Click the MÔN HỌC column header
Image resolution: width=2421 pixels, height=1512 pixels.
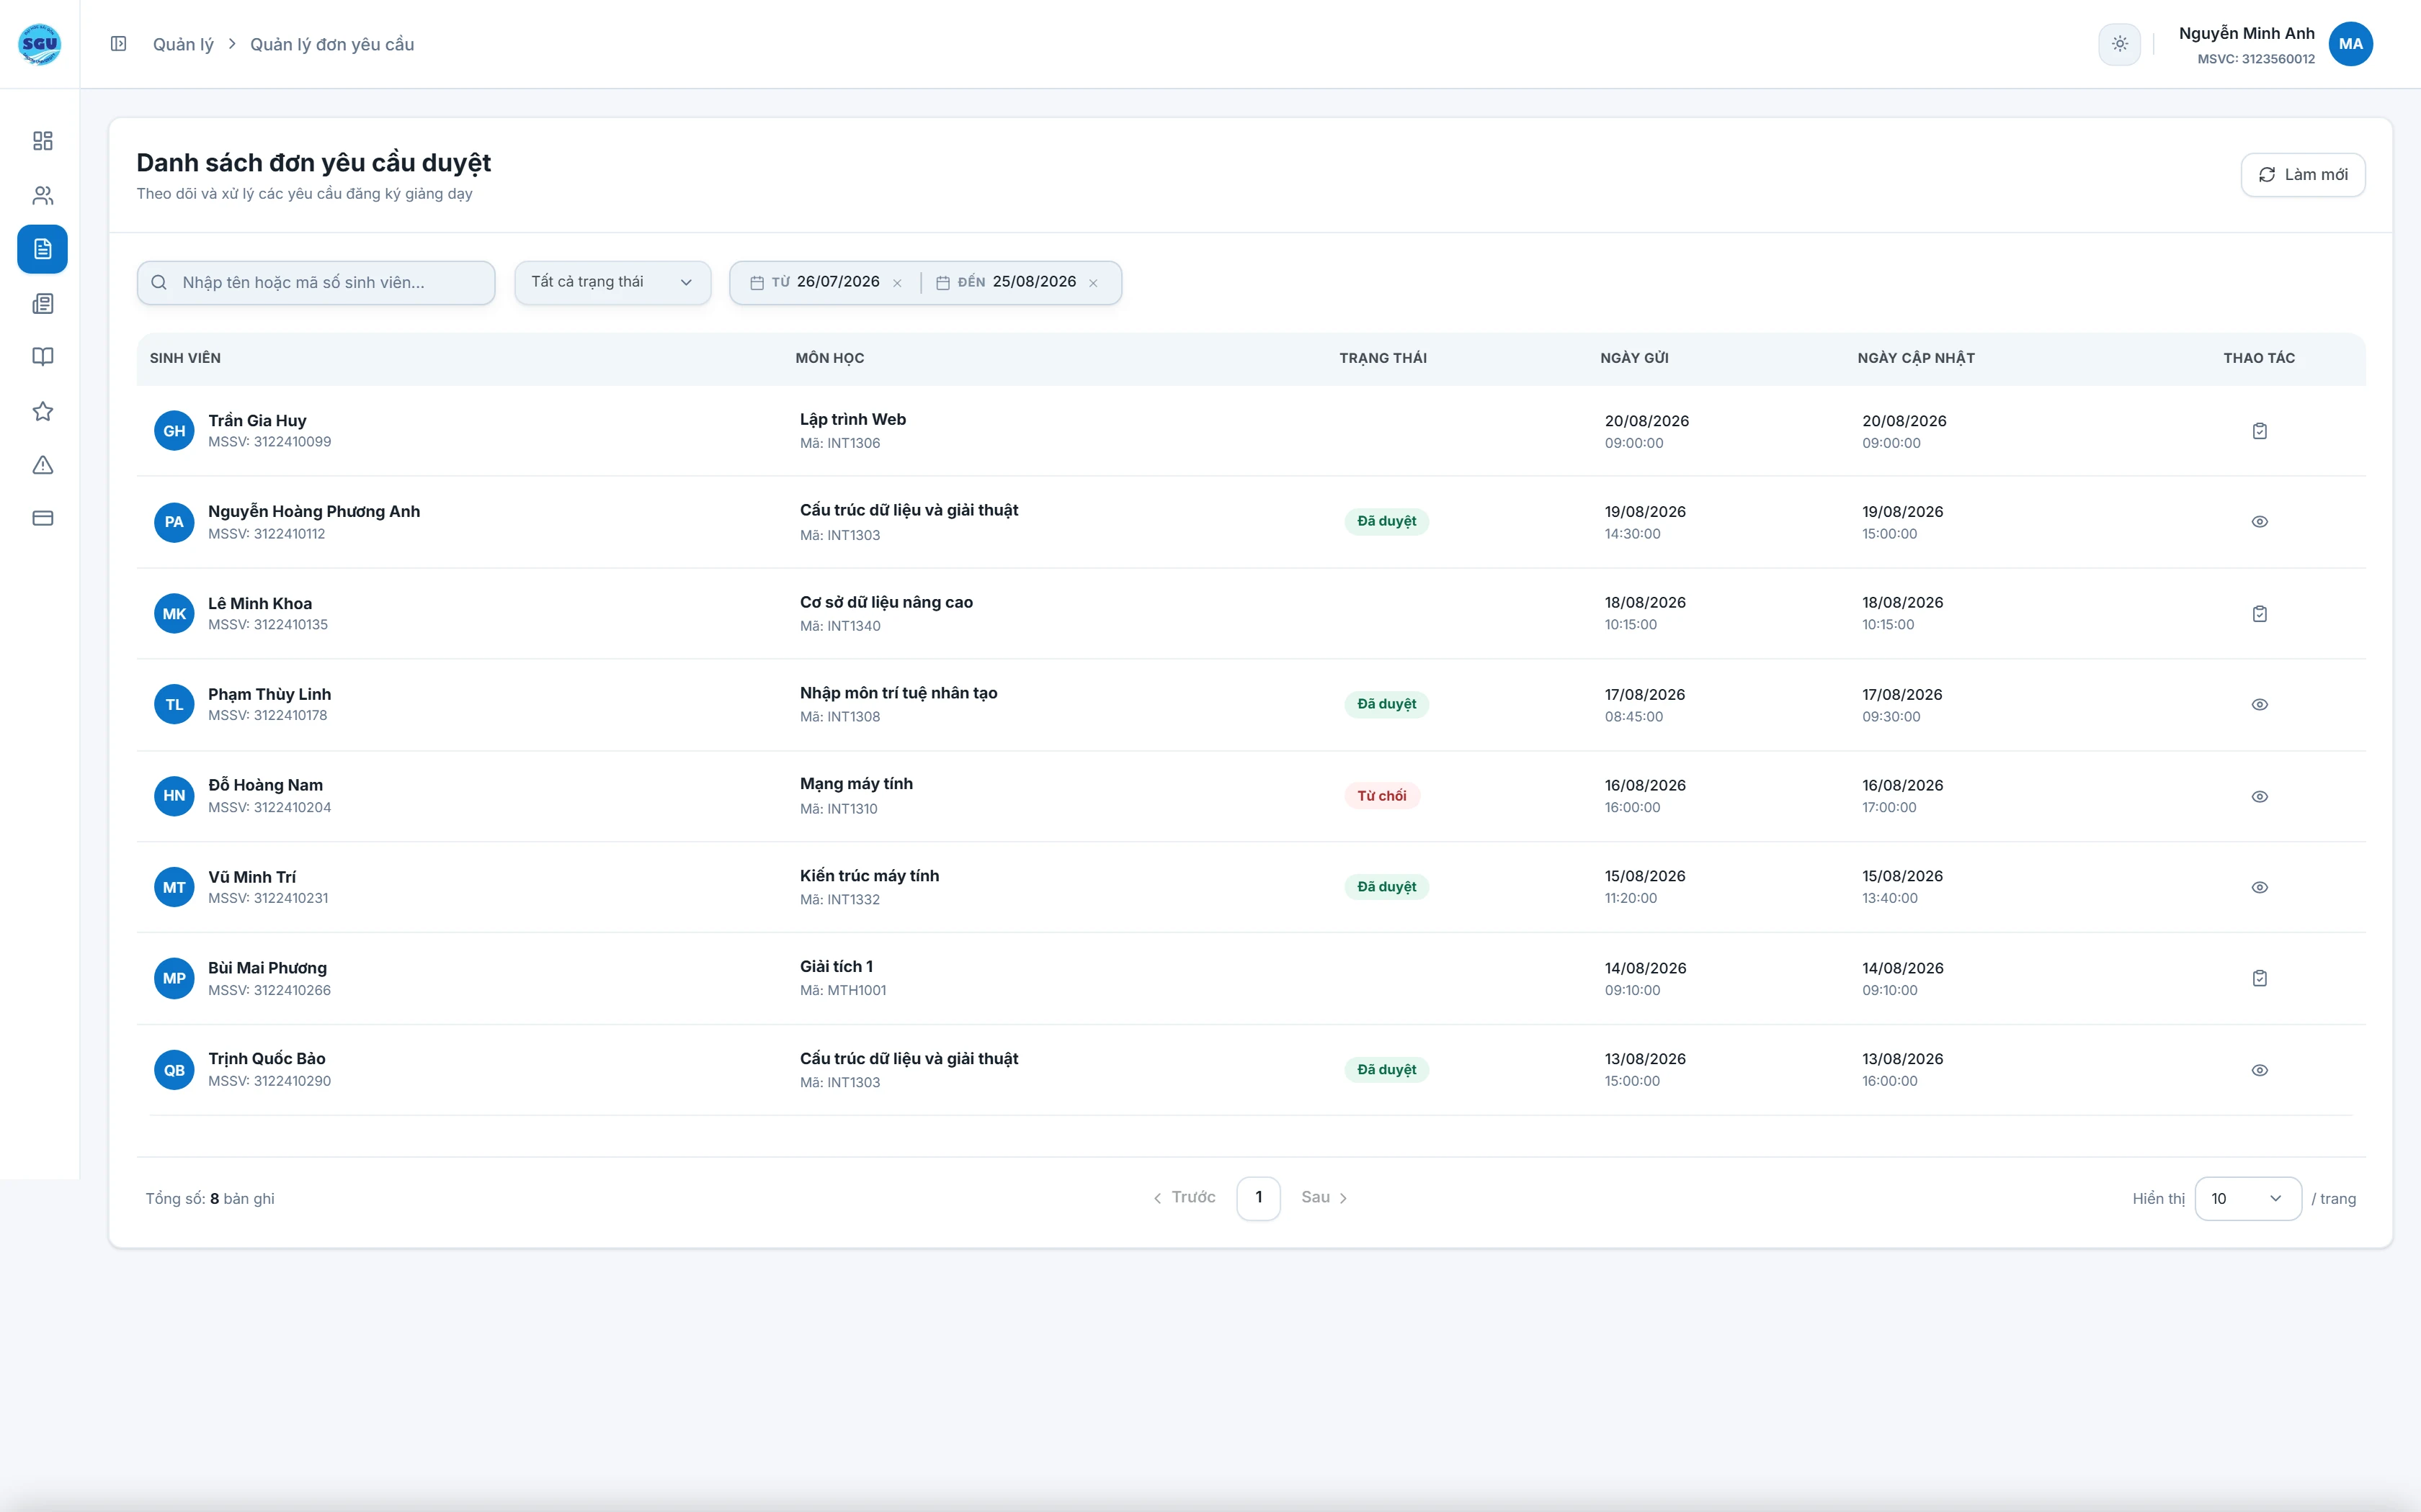(x=829, y=359)
